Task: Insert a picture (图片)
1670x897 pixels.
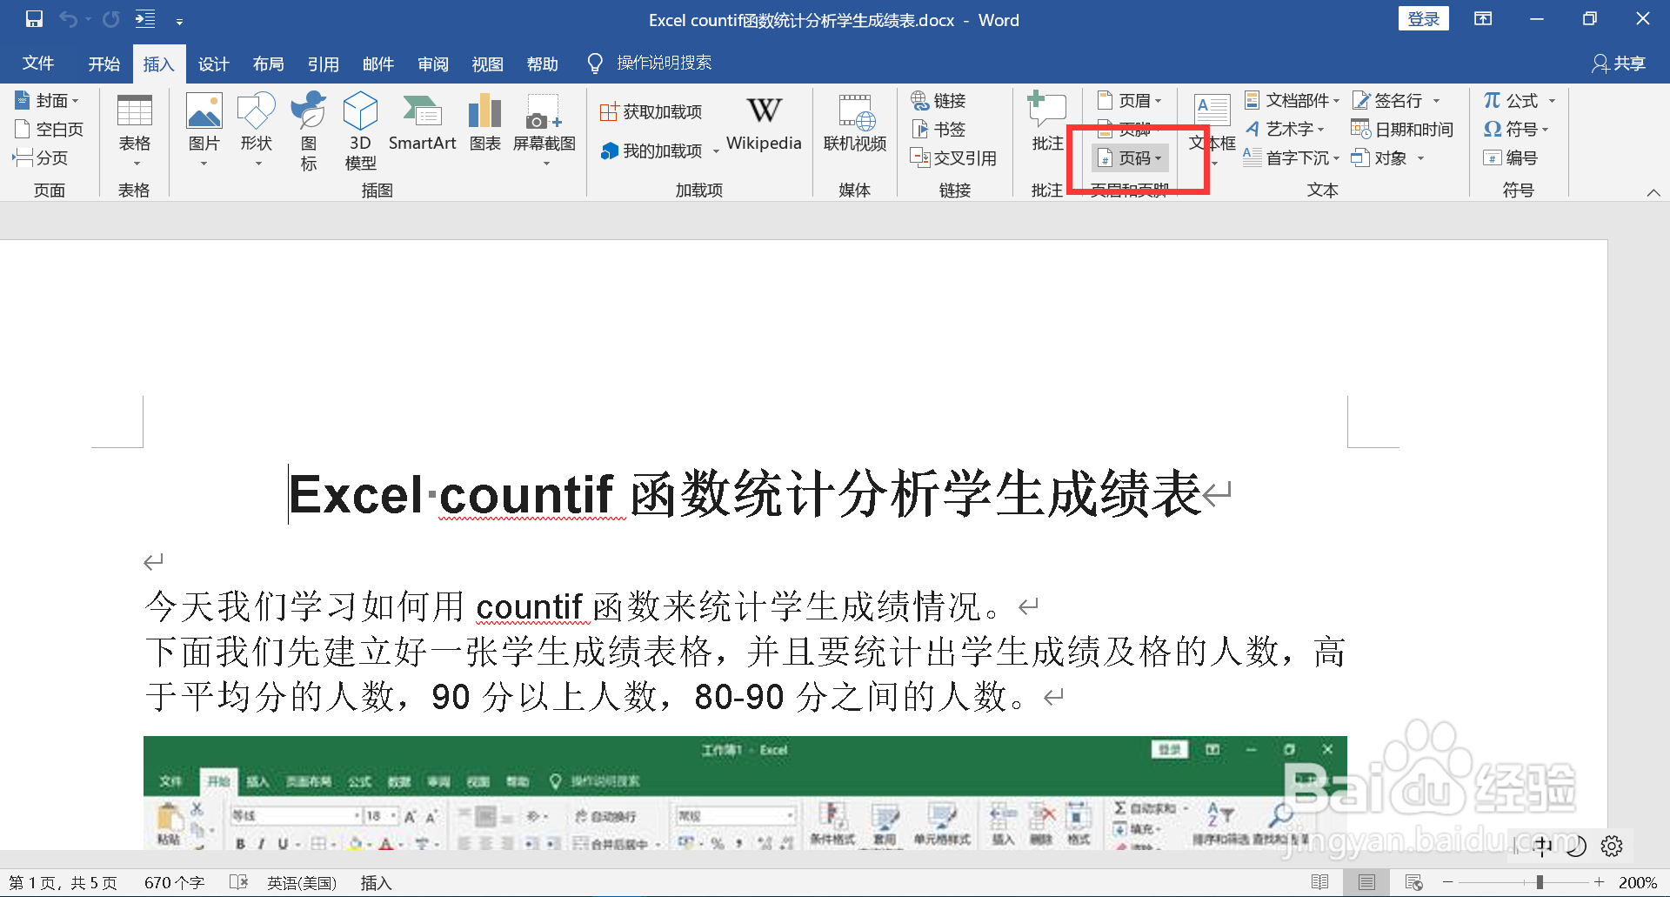Action: 204,131
